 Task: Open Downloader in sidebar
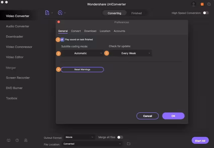click(15, 37)
